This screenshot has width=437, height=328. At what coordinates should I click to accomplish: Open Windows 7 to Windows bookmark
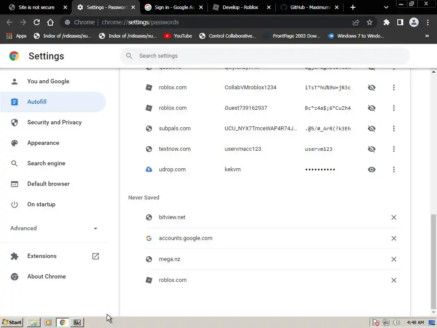[x=355, y=36]
